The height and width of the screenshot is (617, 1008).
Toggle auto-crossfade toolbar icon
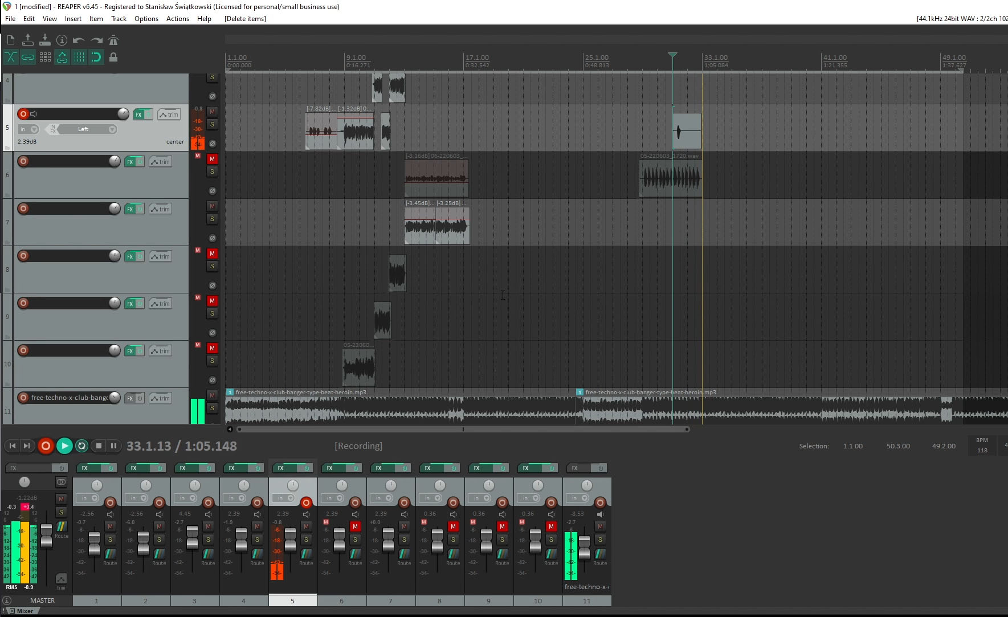click(10, 57)
